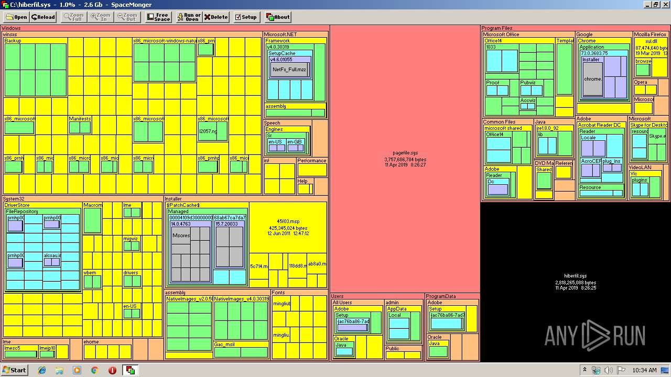The height and width of the screenshot is (377, 671).
Task: Select the Msores block under 14.0.4763
Action: tap(181, 236)
